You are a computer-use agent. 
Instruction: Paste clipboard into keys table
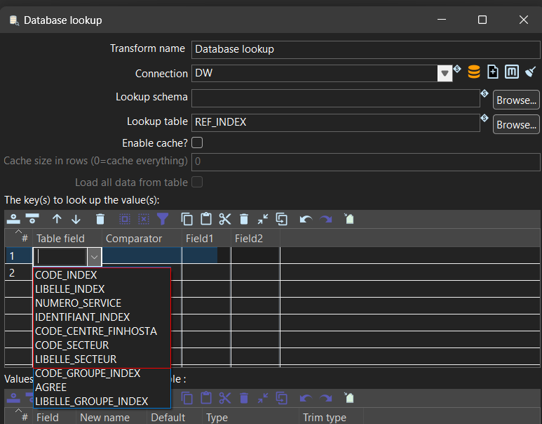point(206,219)
